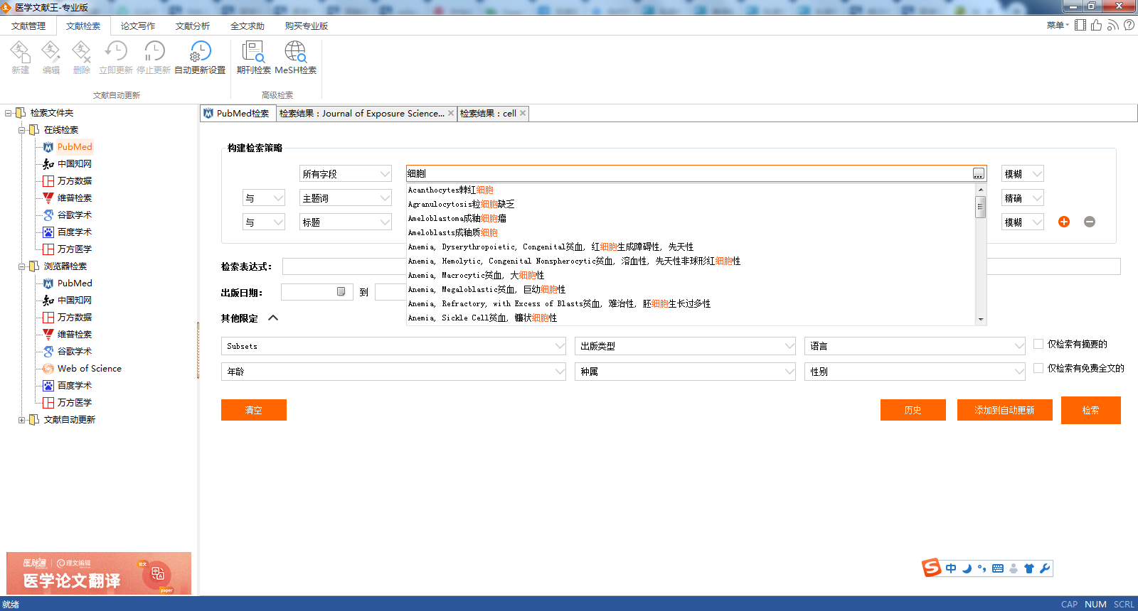Click the calendar icon in 出版日期 field
Viewport: 1138px width, 611px height.
[341, 292]
